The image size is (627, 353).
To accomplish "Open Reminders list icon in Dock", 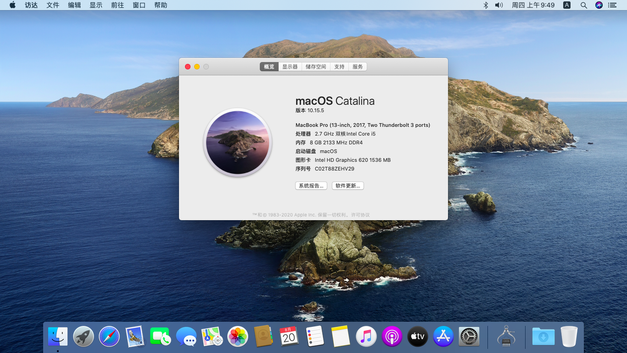I will [315, 337].
